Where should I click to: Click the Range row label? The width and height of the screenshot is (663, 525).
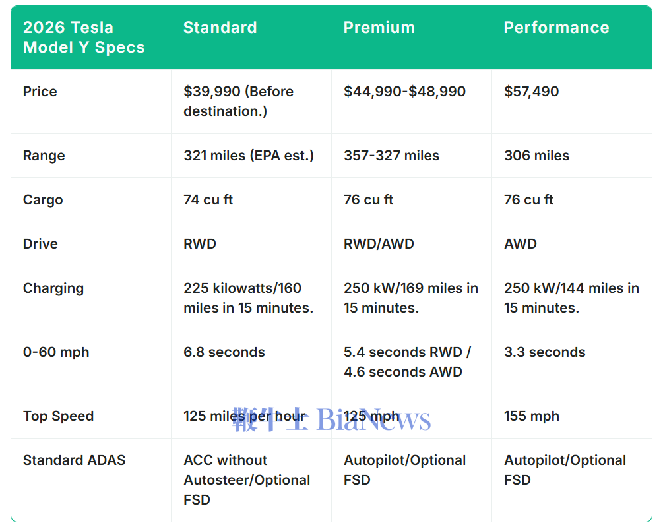tap(44, 156)
